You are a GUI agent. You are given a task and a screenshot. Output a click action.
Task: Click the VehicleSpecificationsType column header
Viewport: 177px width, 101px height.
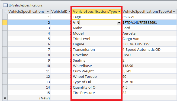(95, 11)
